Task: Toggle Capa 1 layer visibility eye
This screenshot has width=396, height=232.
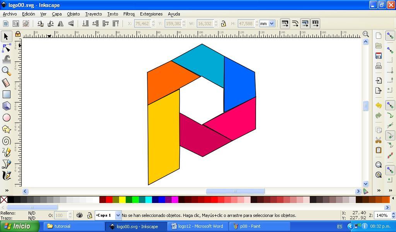Action: click(x=80, y=215)
